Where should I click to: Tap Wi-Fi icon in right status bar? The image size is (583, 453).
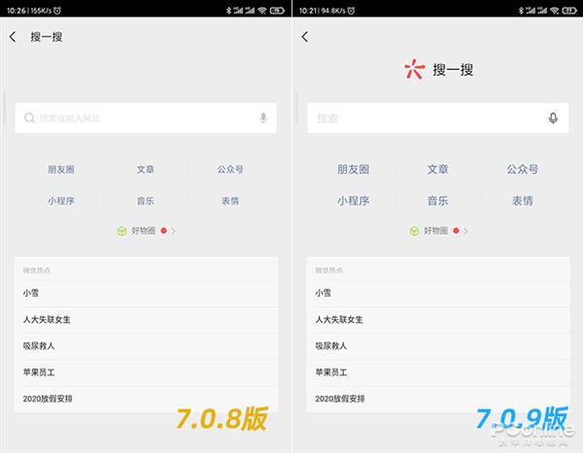coord(555,11)
